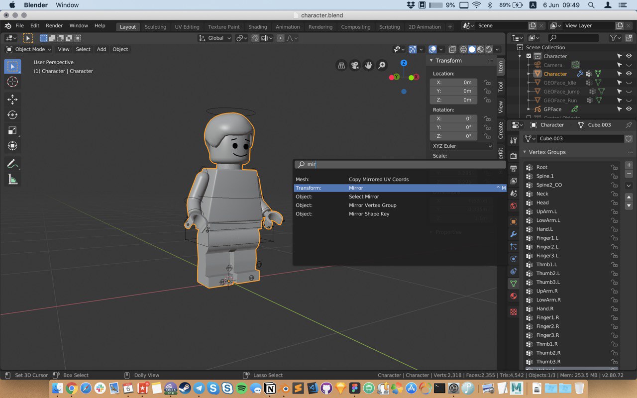Activate the Move tool
Screen dimensions: 637x398
(x=13, y=99)
